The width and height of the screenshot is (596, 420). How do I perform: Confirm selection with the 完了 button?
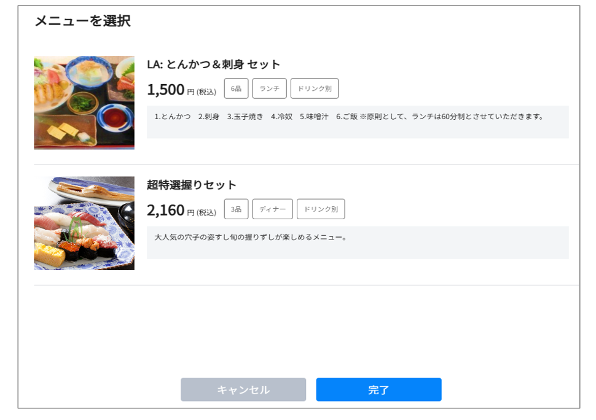coord(378,390)
